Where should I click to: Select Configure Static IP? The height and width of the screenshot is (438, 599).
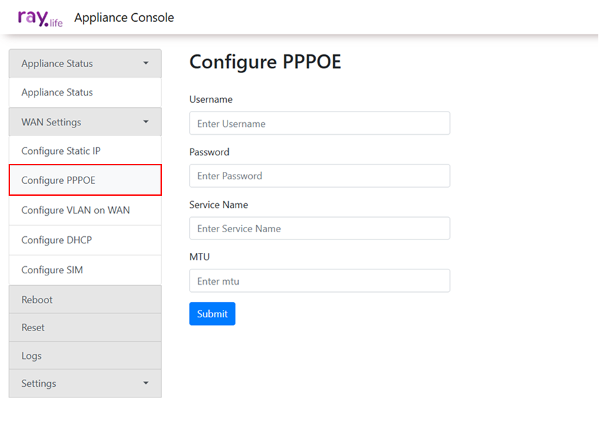click(x=61, y=151)
